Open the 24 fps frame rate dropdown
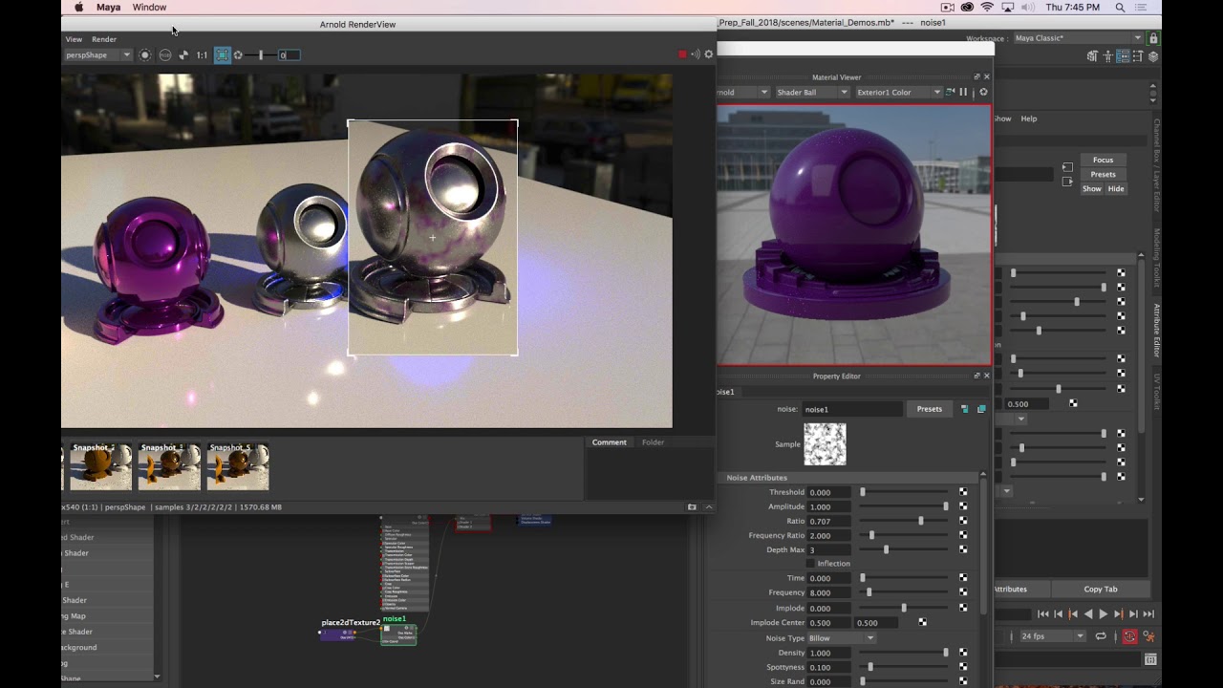Screen dimensions: 1223x688 click(x=1053, y=636)
